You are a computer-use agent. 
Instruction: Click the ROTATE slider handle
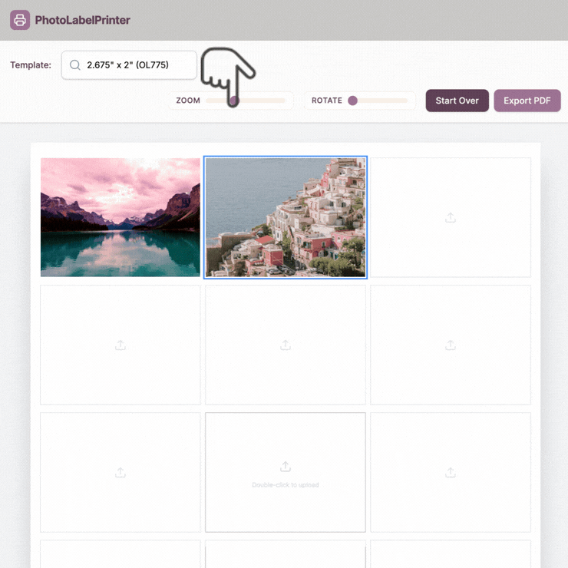click(352, 101)
